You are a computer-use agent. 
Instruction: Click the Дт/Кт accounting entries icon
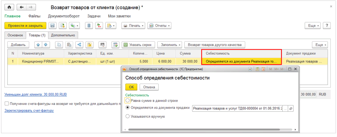99,26
